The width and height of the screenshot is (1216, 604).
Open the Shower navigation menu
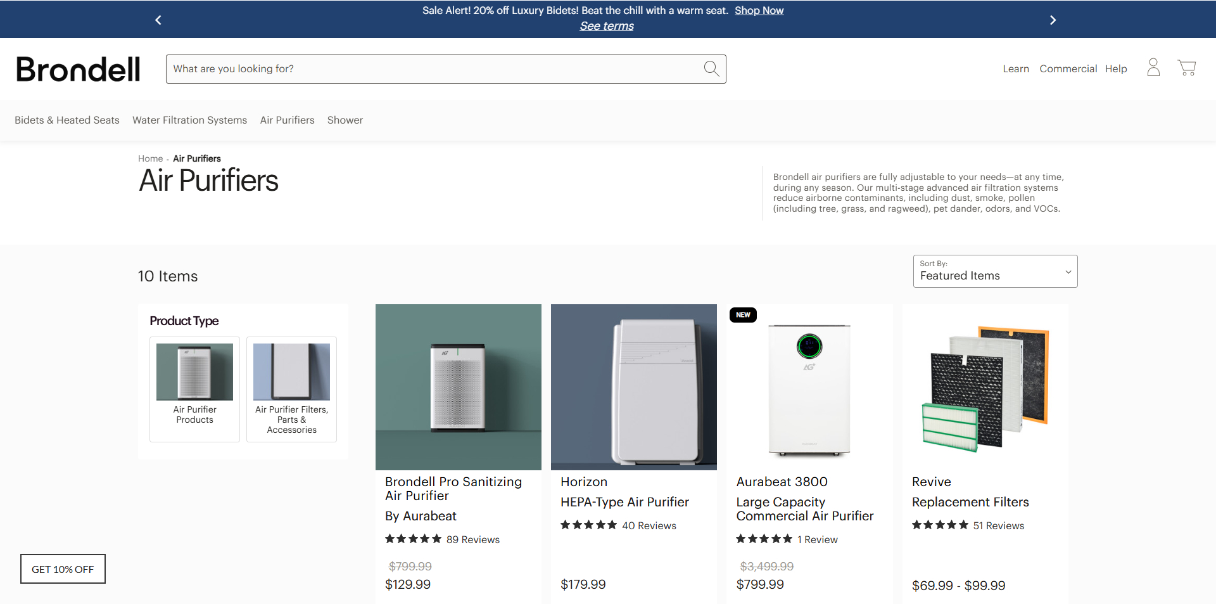[x=345, y=120]
